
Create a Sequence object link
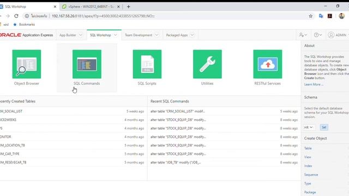point(311,175)
